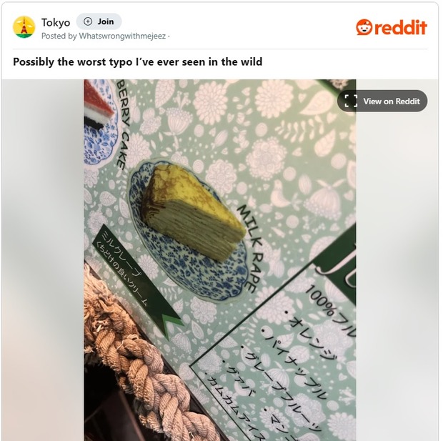Viewport: 443px width, 441px height.
Task: Join the Tokyo community
Action: click(99, 21)
